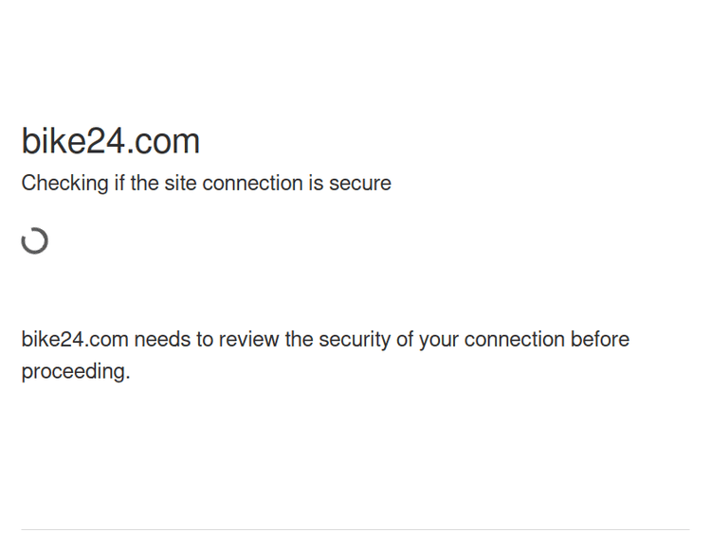Viewport: 711px width, 533px height.
Task: Click the word "secure" in the subtitle
Action: coord(360,184)
